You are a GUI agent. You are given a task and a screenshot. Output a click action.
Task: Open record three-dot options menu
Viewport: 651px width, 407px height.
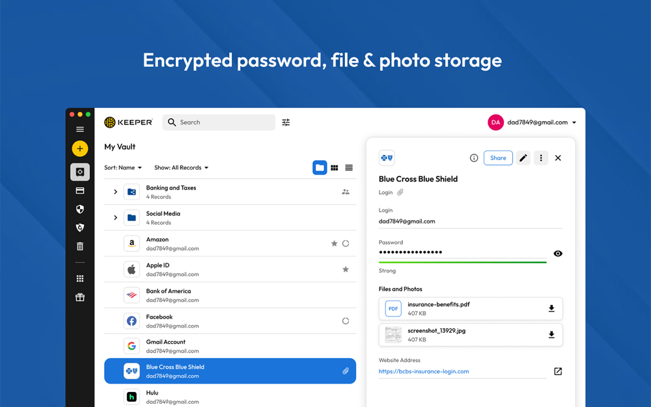[x=540, y=158]
